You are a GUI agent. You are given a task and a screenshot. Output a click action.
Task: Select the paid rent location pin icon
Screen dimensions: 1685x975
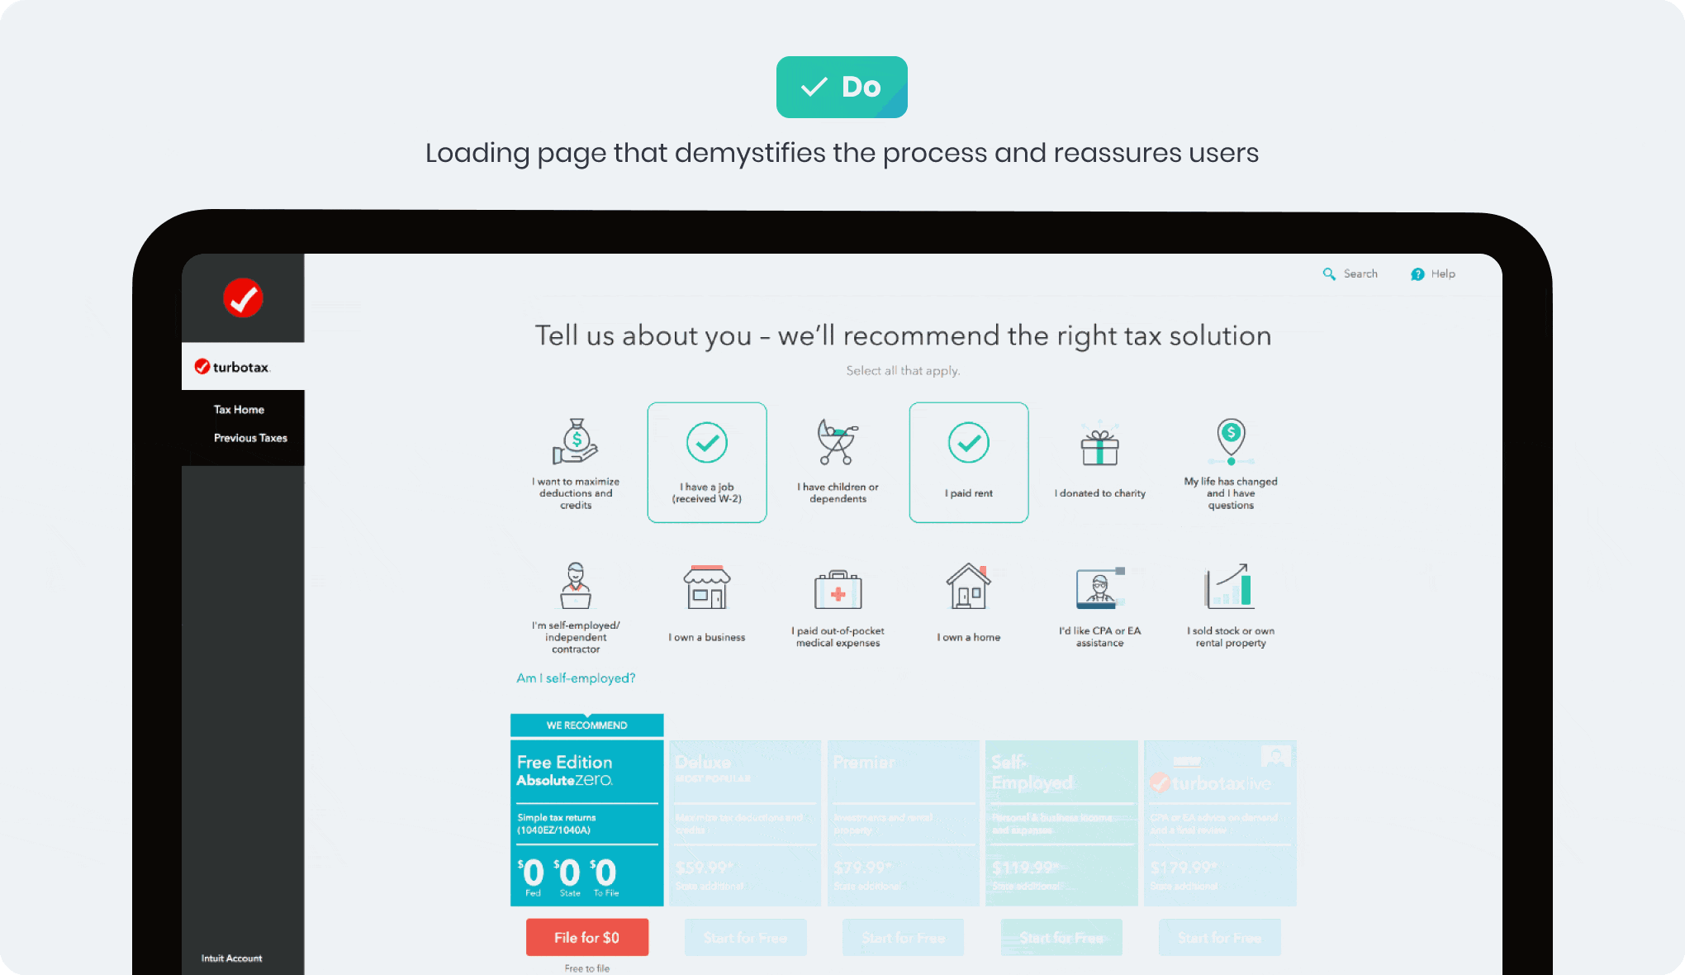[x=970, y=445]
